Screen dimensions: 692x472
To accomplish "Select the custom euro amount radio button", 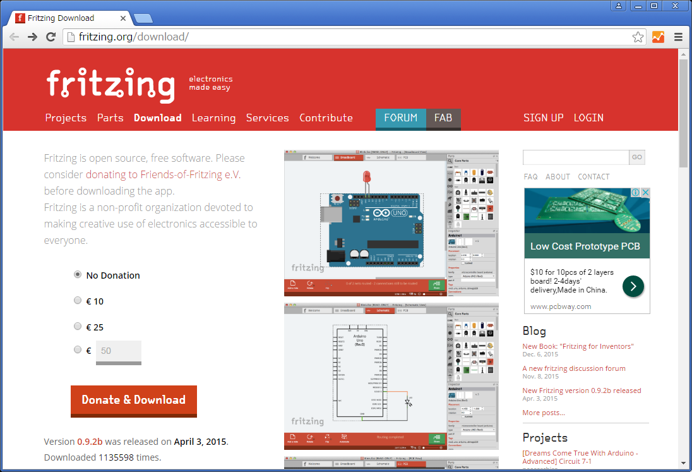I will (78, 349).
